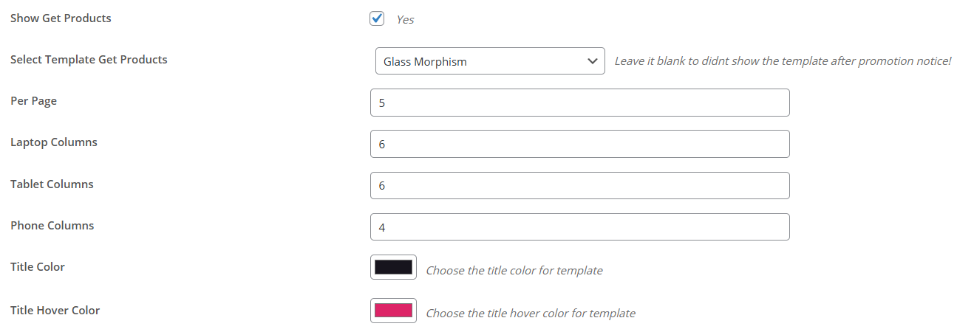This screenshot has width=957, height=332.
Task: Click the template dropdown chevron arrow
Action: point(592,61)
